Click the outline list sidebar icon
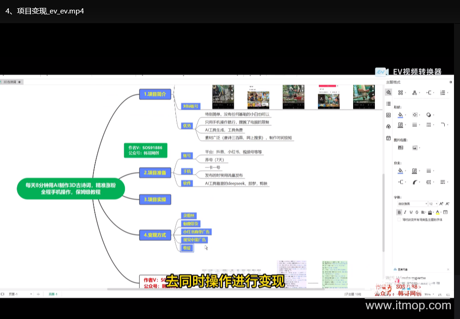This screenshot has height=319, width=460. [388, 103]
